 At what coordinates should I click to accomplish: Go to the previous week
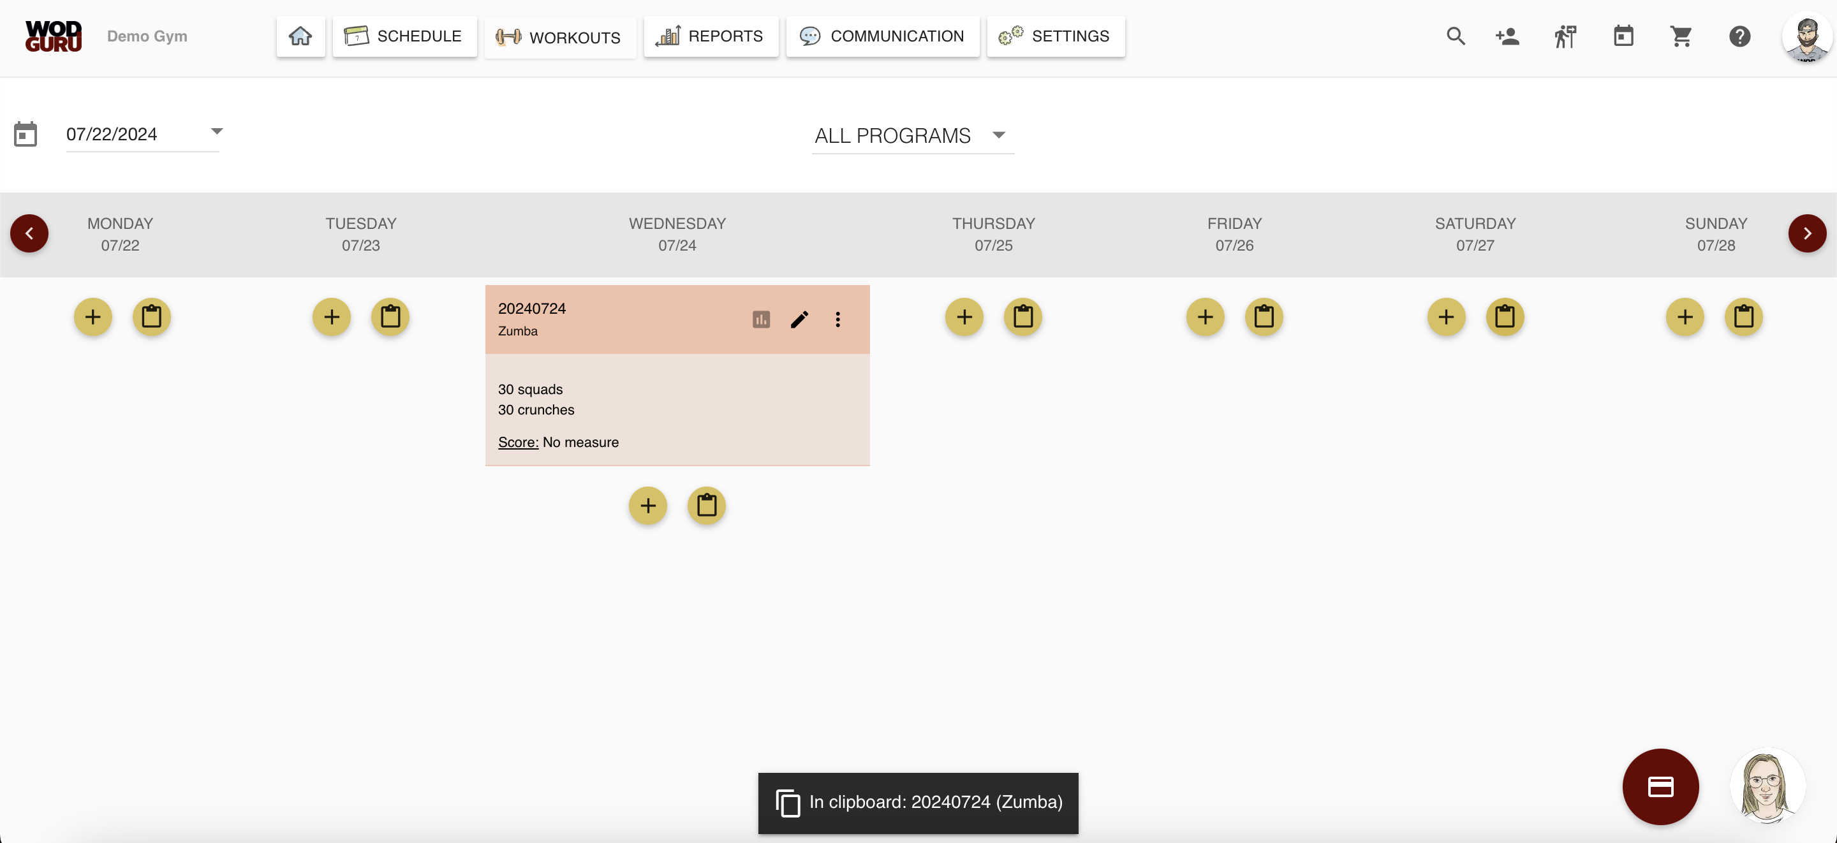pyautogui.click(x=29, y=233)
